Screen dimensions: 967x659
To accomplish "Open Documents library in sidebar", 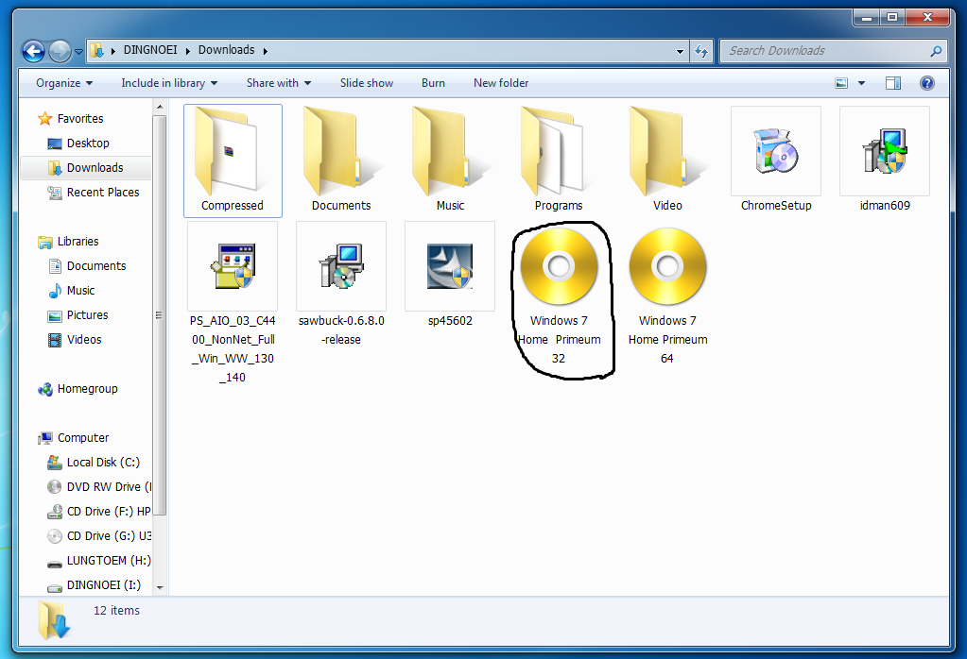I will pos(87,266).
